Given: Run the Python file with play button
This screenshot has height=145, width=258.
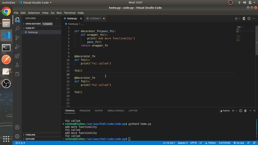Looking at the screenshot, I should click(236, 19).
